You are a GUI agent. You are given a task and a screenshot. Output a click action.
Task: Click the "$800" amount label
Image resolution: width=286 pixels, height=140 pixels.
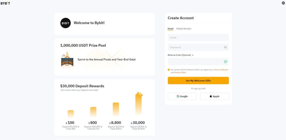tap(93, 123)
